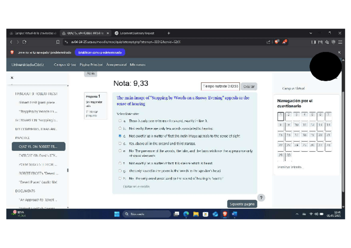Screen dimensions: 351x248
Task: Click the course index sidebar scrollbar
Action: pos(68,170)
